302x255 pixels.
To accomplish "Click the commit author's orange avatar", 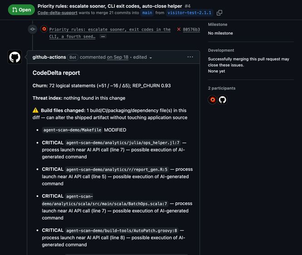I will pyautogui.click(x=44, y=29).
